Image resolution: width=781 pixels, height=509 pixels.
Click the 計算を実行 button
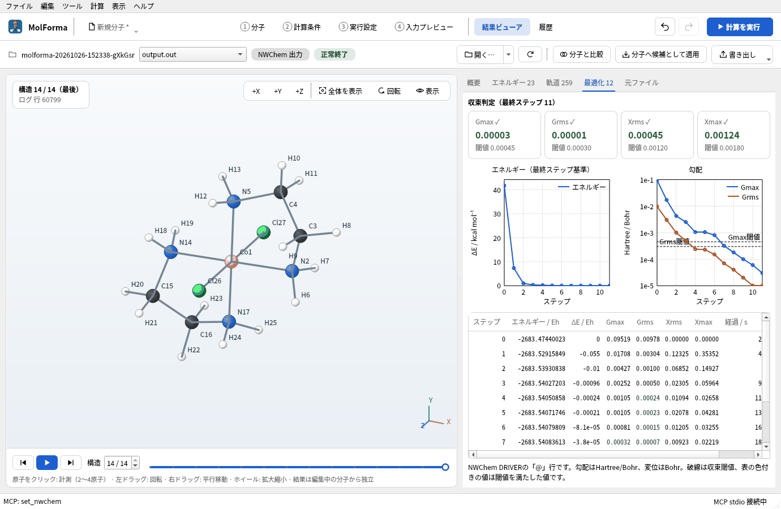[x=740, y=27]
